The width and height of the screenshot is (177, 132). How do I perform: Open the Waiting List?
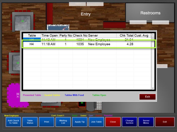pos(63,122)
